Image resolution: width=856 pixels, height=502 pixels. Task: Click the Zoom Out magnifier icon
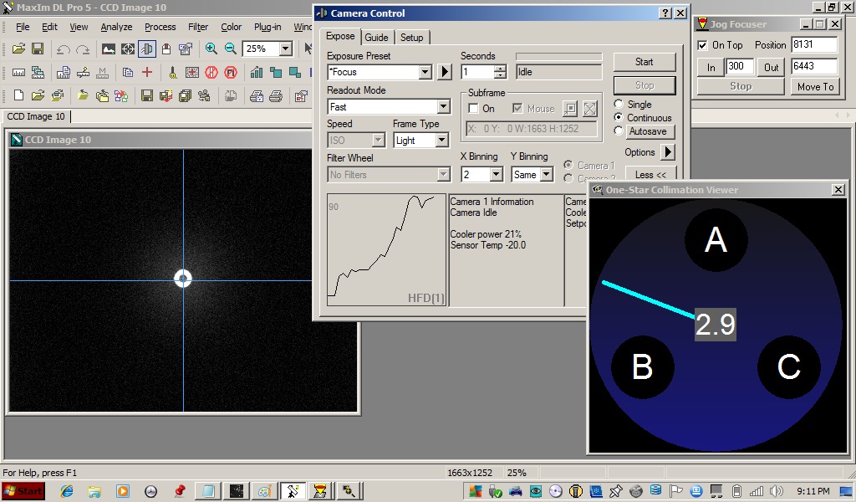coord(231,49)
